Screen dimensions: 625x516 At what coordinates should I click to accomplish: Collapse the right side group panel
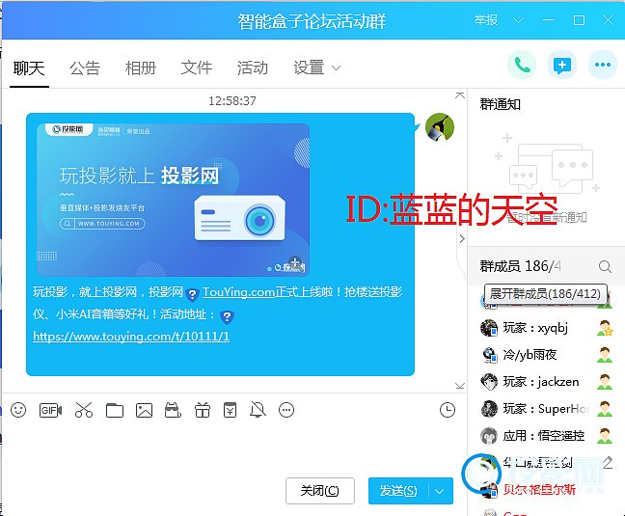click(x=462, y=238)
